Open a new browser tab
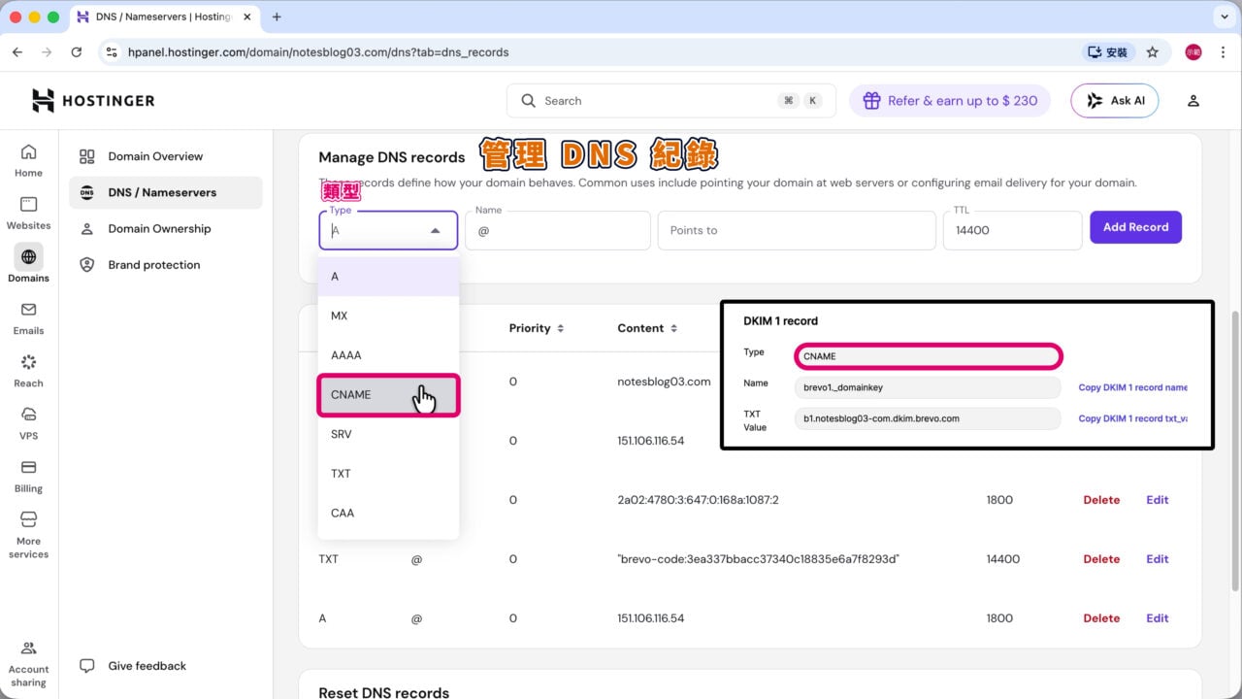The image size is (1242, 699). pos(277,17)
